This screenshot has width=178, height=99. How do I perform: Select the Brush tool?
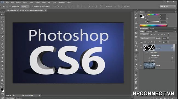pyautogui.click(x=2, y=40)
